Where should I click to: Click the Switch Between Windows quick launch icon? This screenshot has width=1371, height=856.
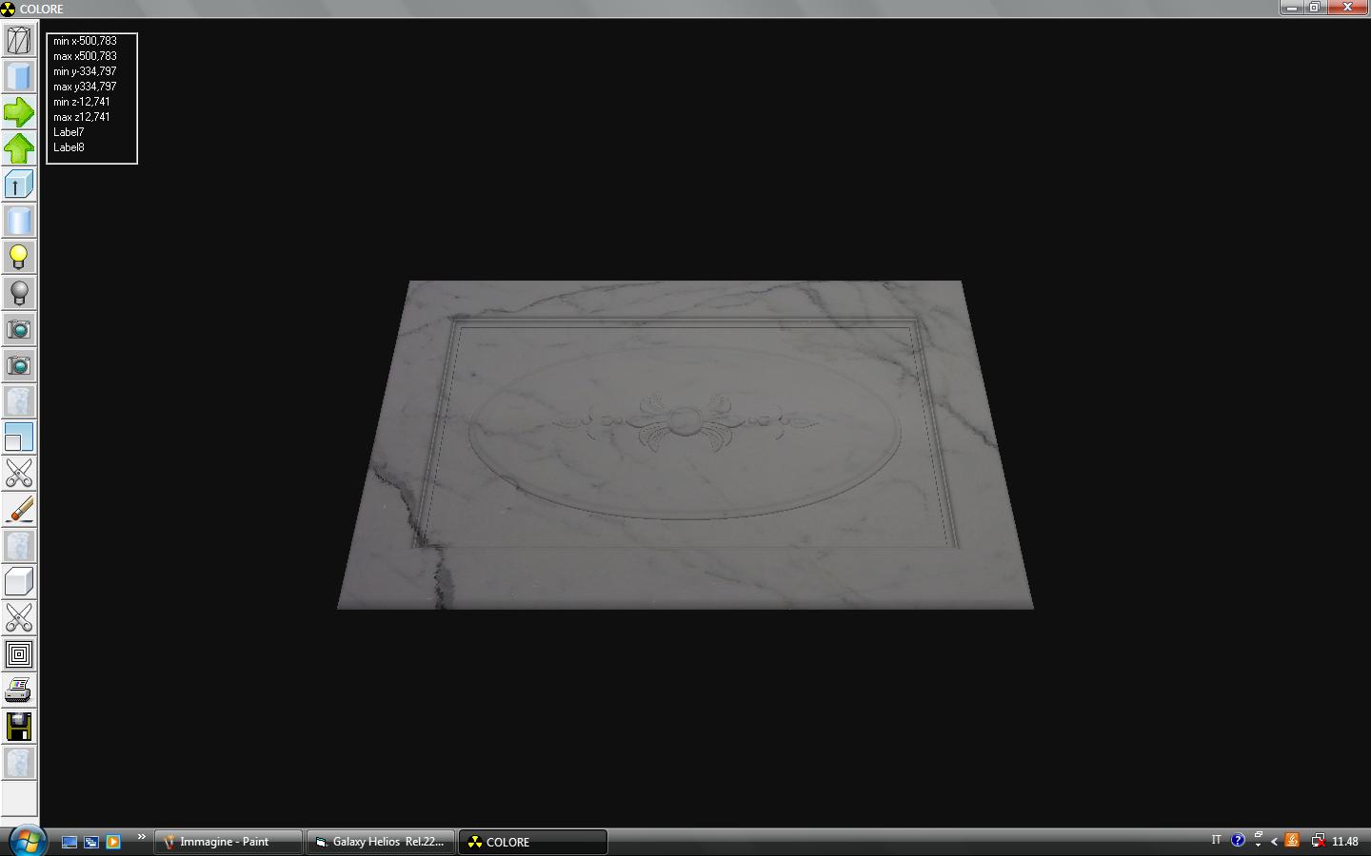pyautogui.click(x=91, y=842)
